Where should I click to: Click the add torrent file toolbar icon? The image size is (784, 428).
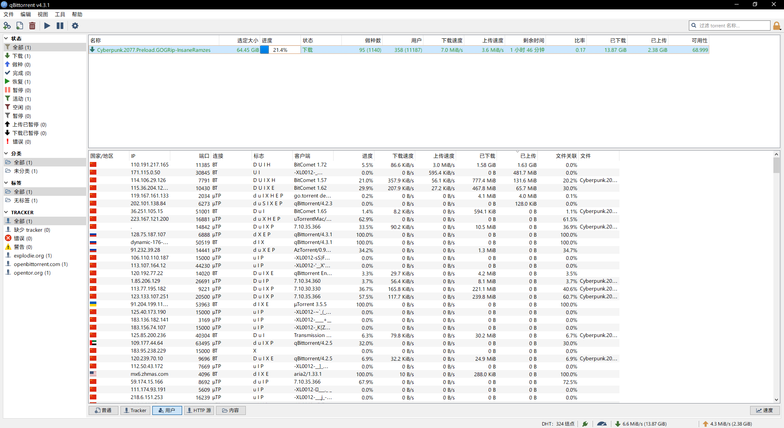20,26
